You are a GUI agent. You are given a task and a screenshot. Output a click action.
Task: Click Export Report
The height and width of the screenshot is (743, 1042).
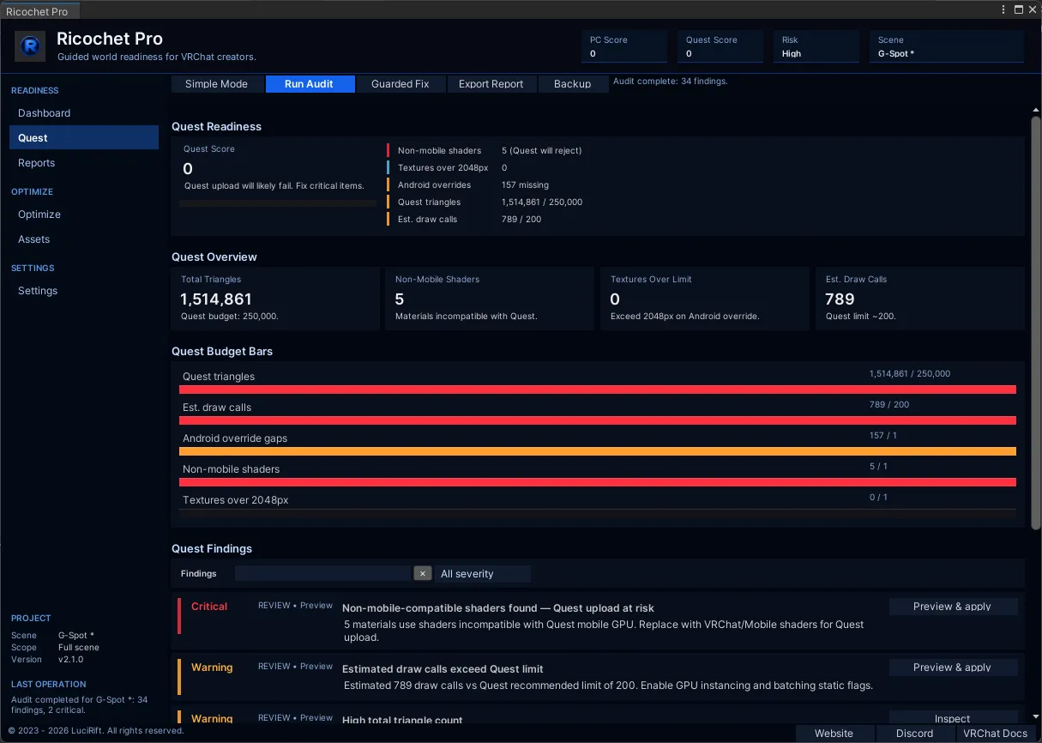491,84
